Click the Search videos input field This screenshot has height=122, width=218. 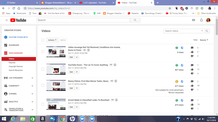pyautogui.click(x=183, y=31)
